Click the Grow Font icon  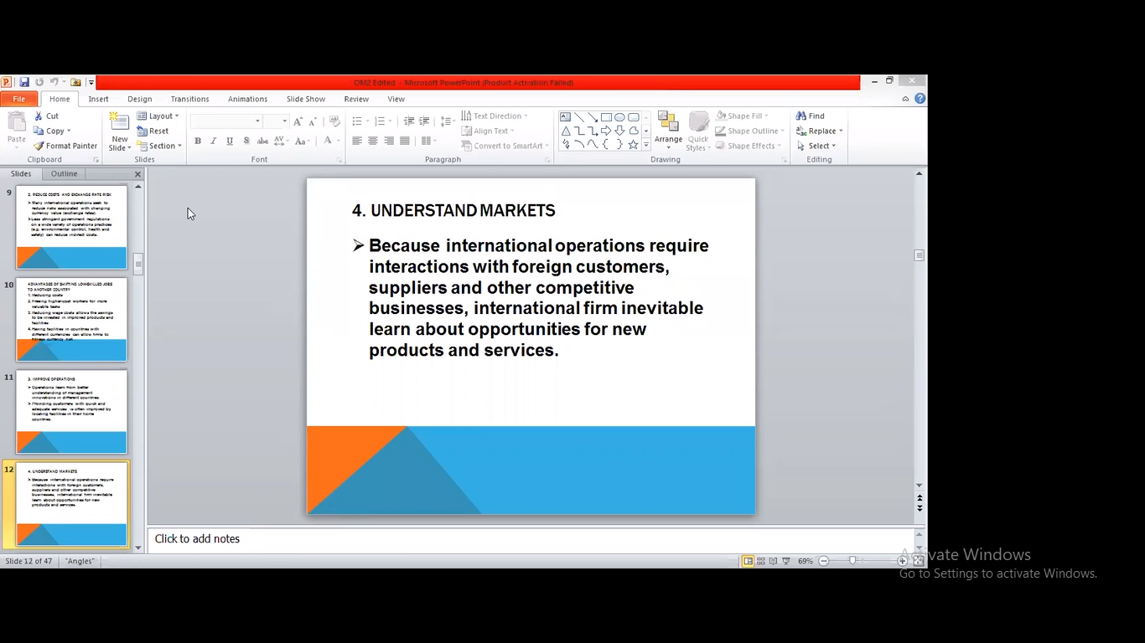298,121
